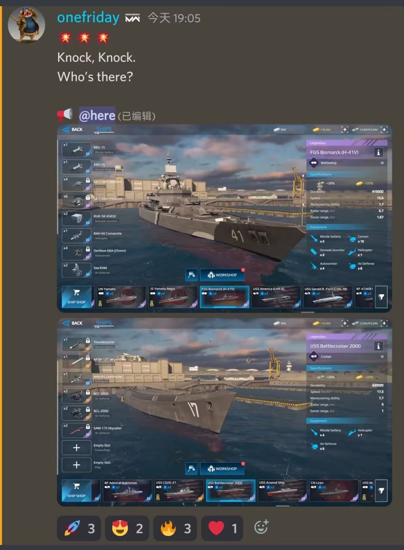This screenshot has width=404, height=550.
Task: Open ship filter in the Battlecruiser screenshot
Action: click(x=381, y=491)
